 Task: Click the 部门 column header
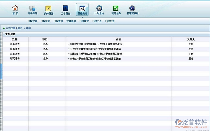coord(45,39)
